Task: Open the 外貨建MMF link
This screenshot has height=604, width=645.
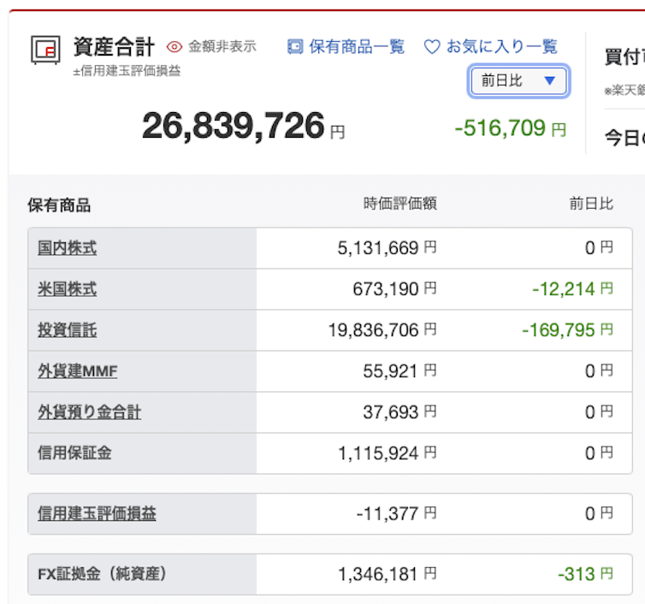Action: [x=78, y=371]
